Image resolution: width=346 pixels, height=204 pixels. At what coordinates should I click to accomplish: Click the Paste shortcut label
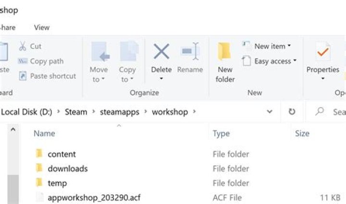click(53, 76)
